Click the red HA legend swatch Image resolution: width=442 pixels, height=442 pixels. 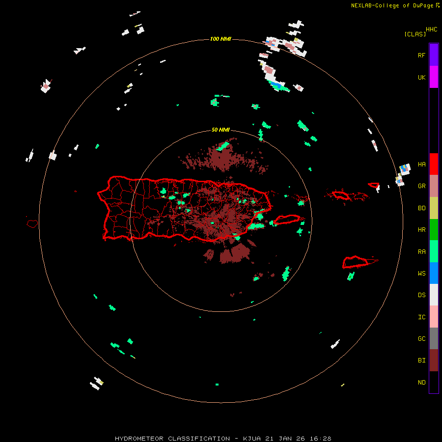click(434, 164)
